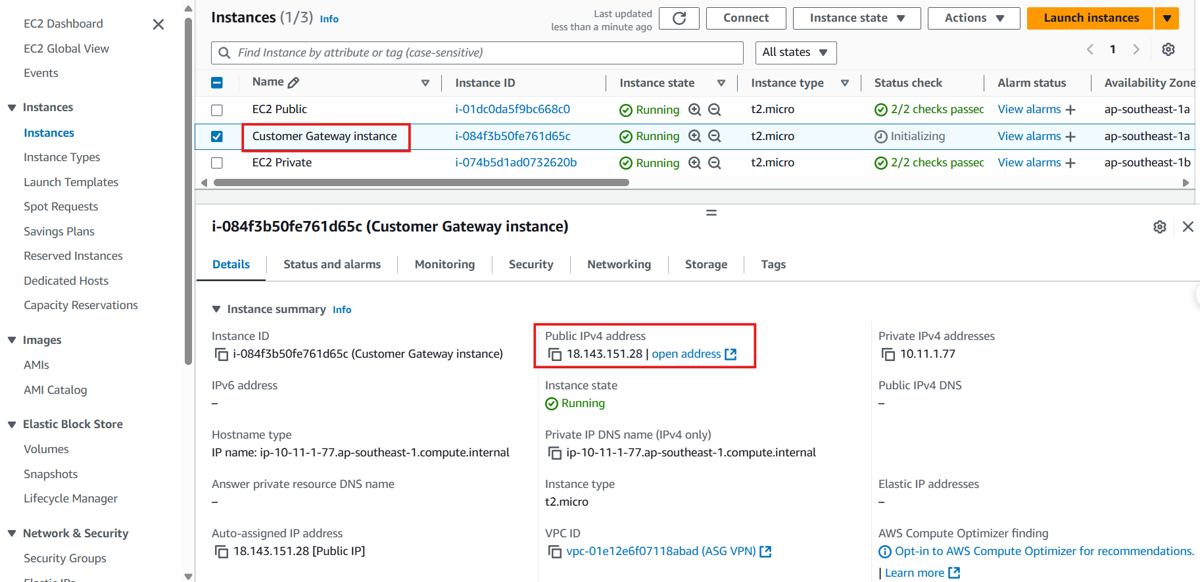1200x582 pixels.
Task: Edit Name column pencil icon
Action: [x=294, y=83]
